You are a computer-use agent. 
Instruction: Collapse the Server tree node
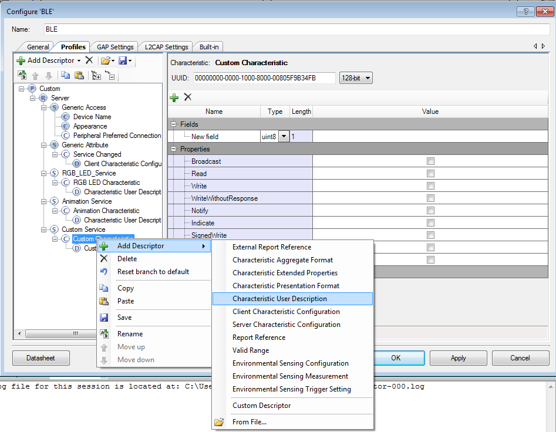(32, 98)
